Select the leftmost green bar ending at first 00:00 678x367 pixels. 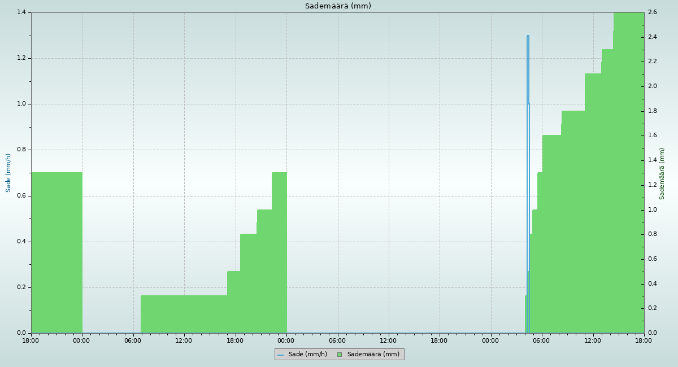56,254
